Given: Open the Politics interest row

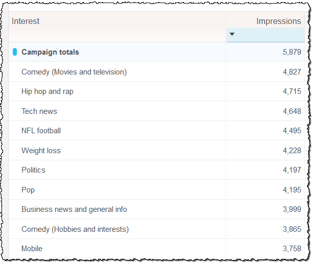Looking at the screenshot, I should click(x=33, y=170).
